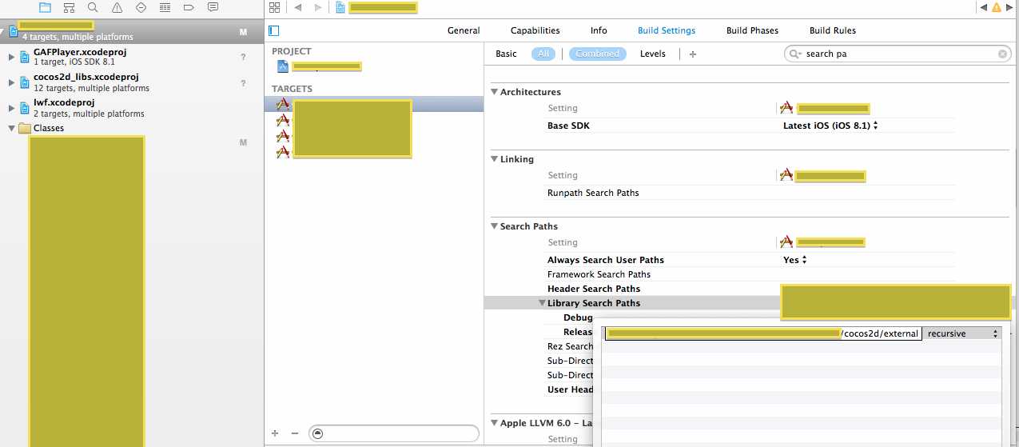Switch to the Build Phases tab
1019x447 pixels.
point(752,30)
